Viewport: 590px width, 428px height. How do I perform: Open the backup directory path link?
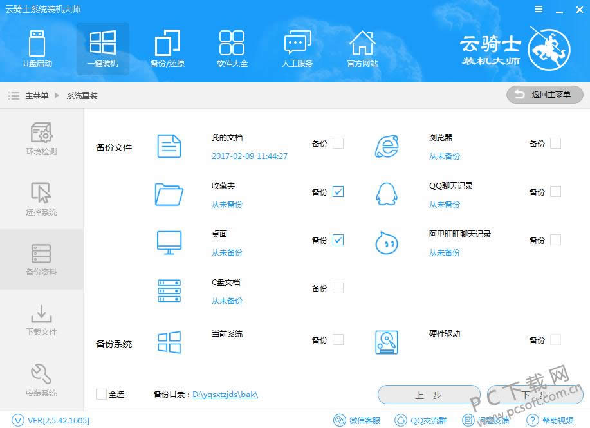click(x=225, y=395)
